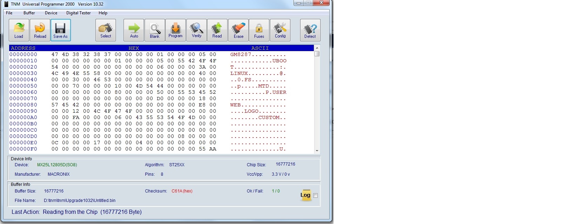Click the Detect chip icon
587x224 pixels.
[x=310, y=30]
